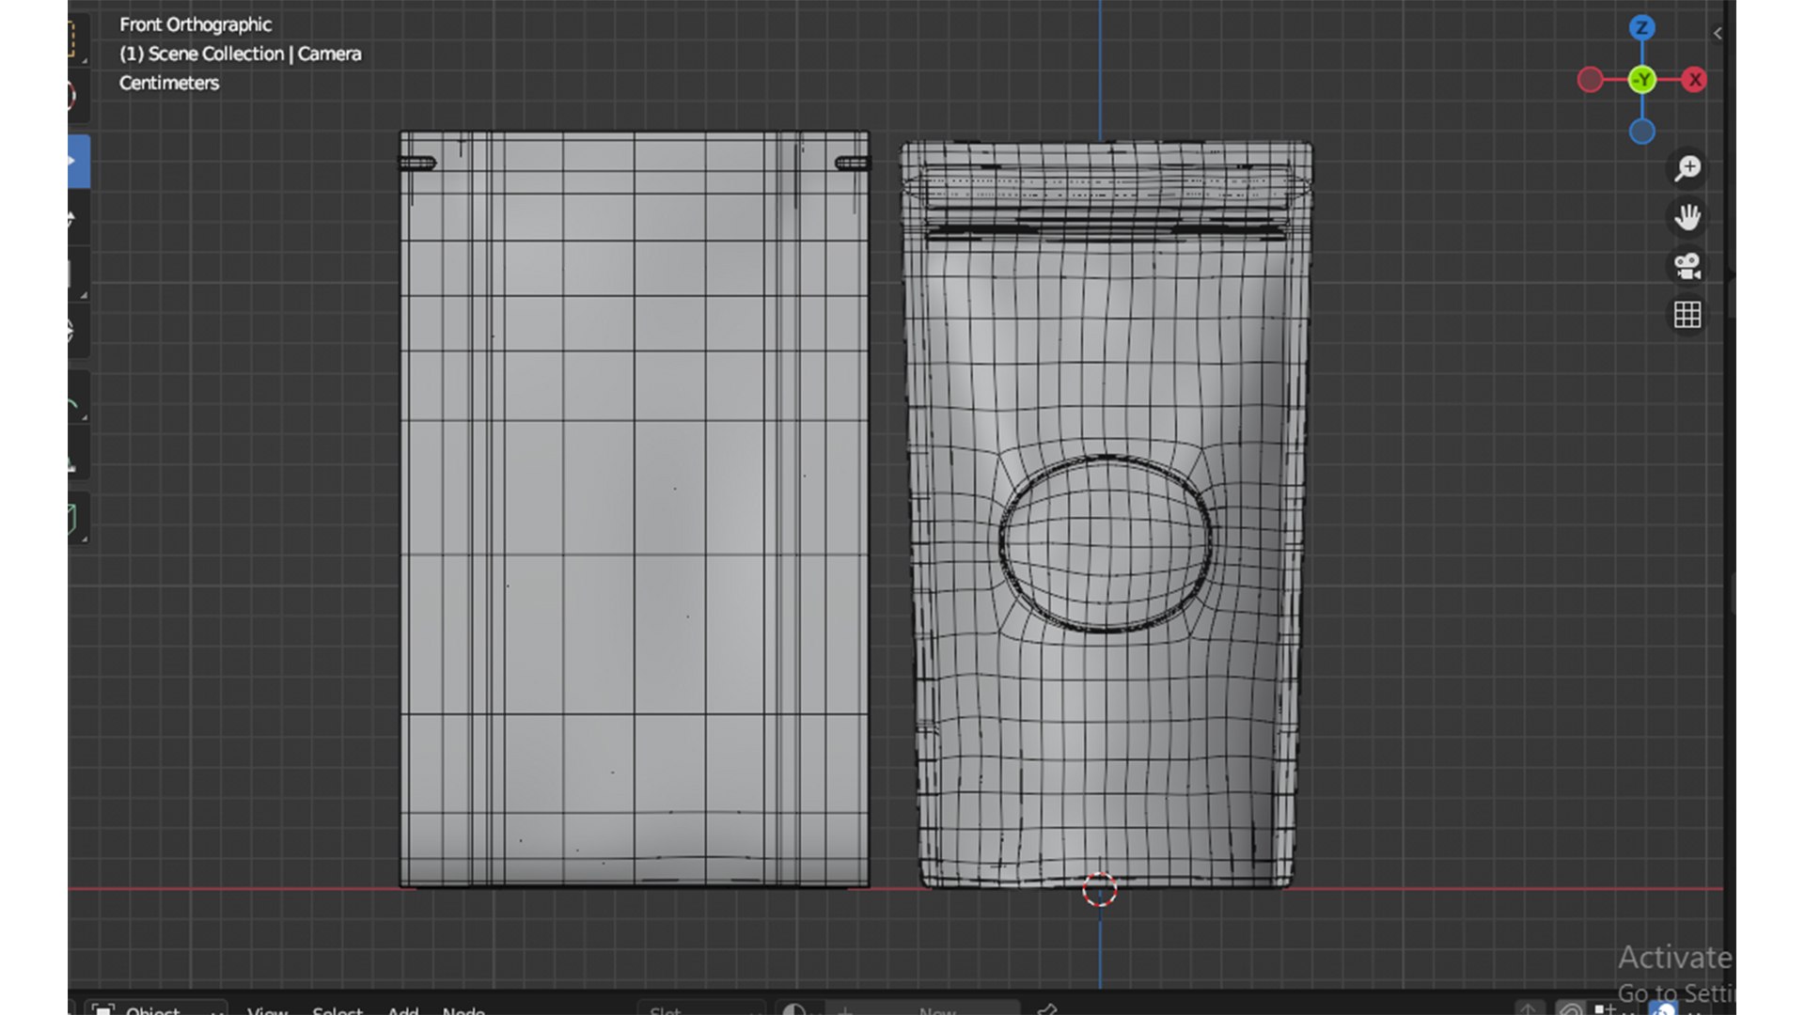Screen dimensions: 1805x1015
Task: Open the Slot dropdown in bottom header
Action: pyautogui.click(x=701, y=1008)
